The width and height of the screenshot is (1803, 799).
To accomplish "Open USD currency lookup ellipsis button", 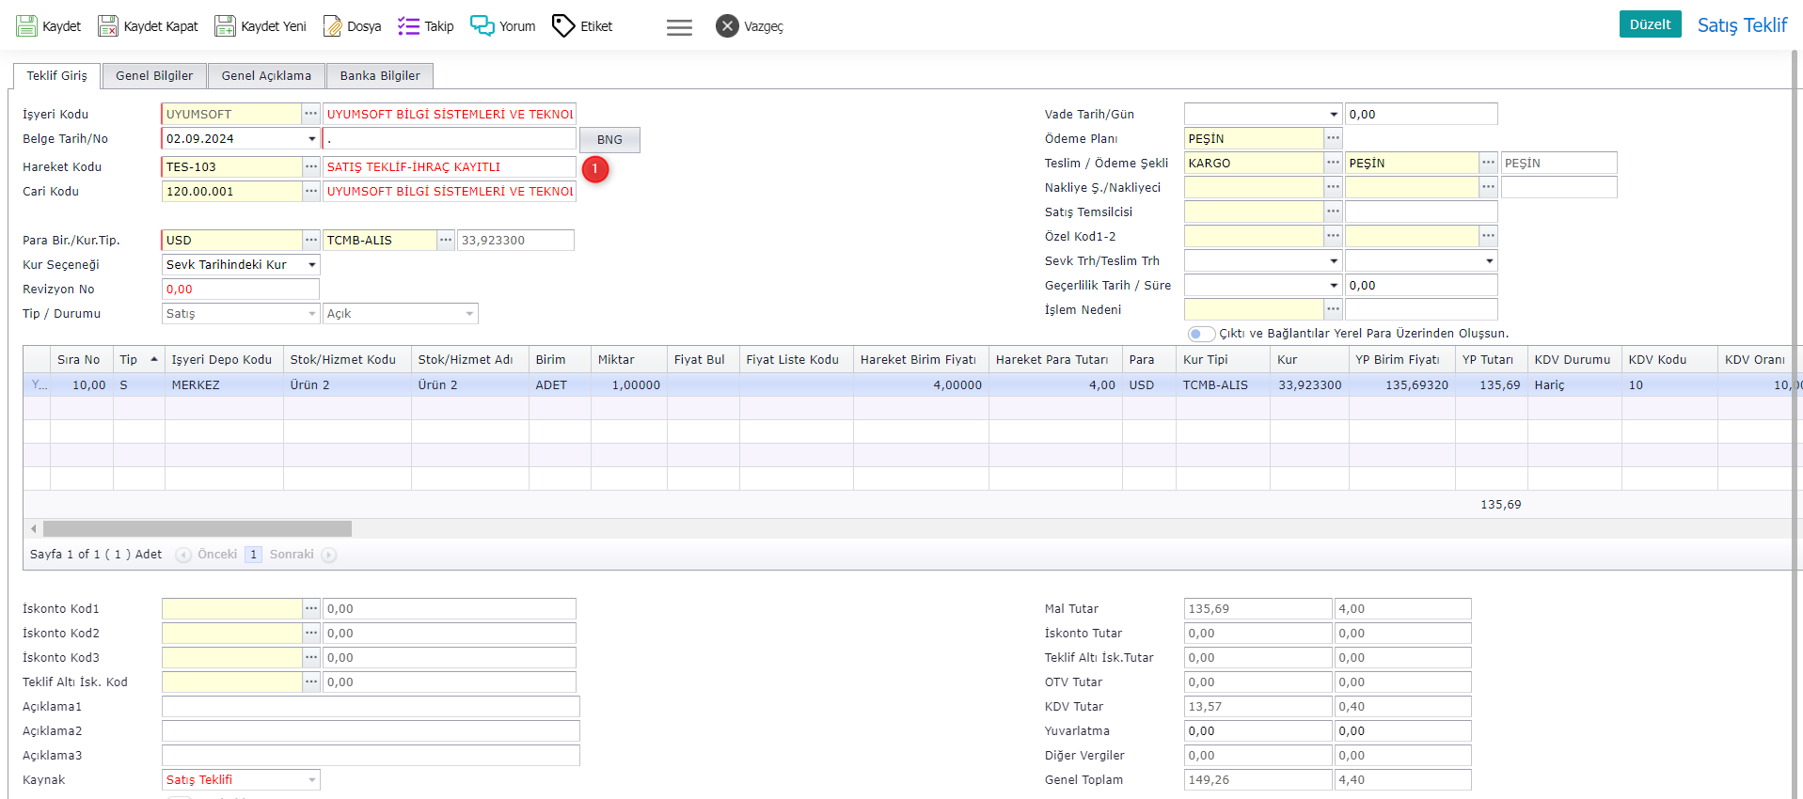I will pyautogui.click(x=311, y=240).
